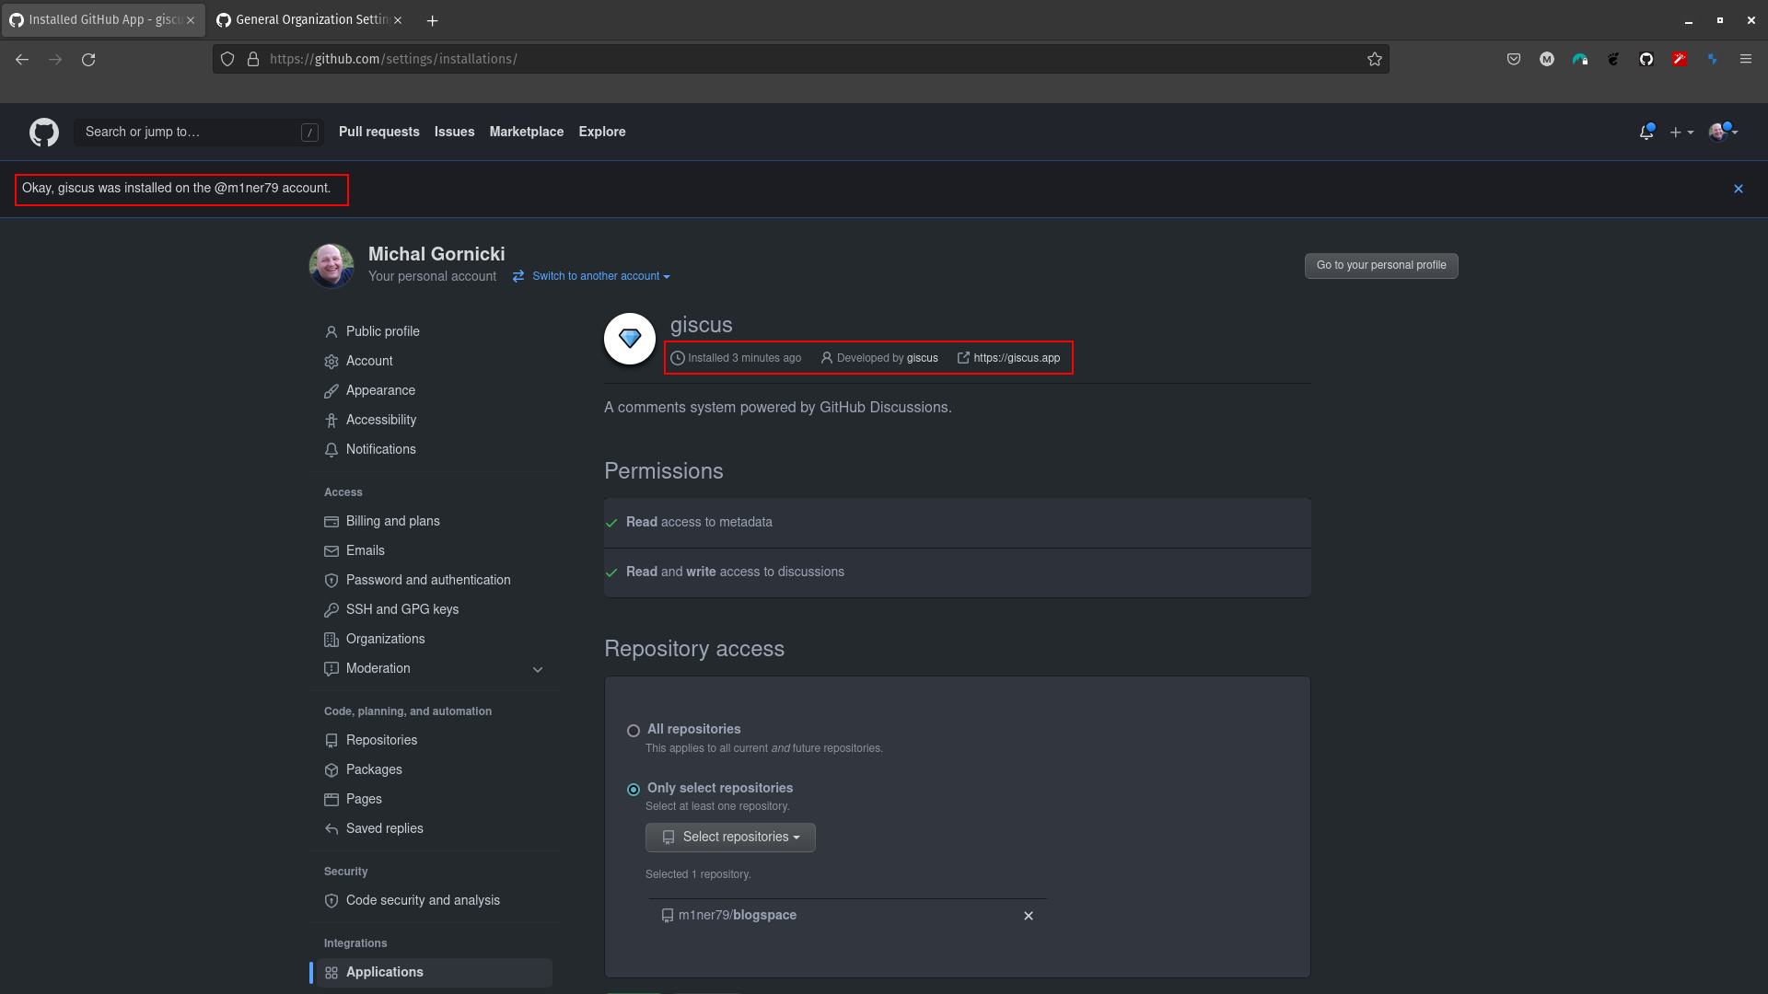The height and width of the screenshot is (994, 1768).
Task: Open Explore in header
Action: click(x=602, y=132)
